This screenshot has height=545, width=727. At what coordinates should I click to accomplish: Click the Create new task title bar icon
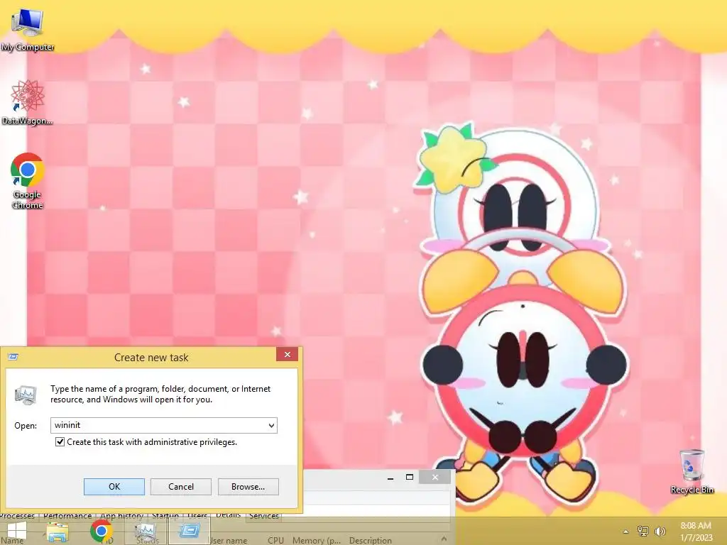13,357
